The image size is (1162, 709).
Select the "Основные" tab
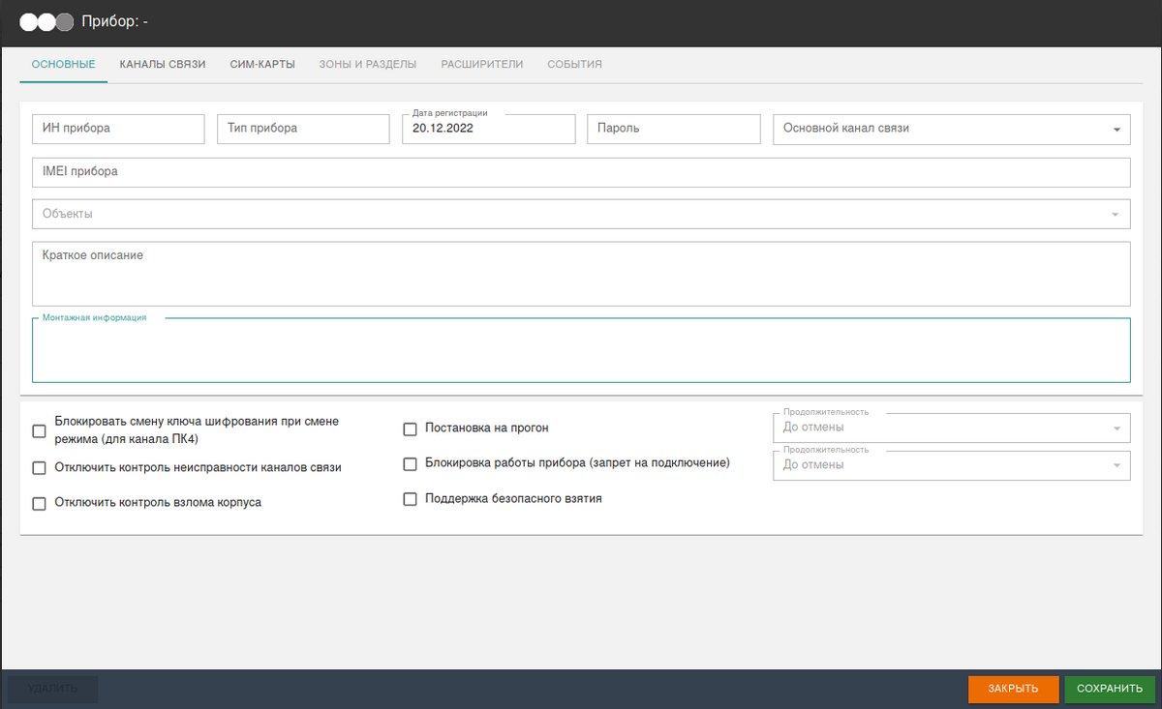[x=63, y=65]
